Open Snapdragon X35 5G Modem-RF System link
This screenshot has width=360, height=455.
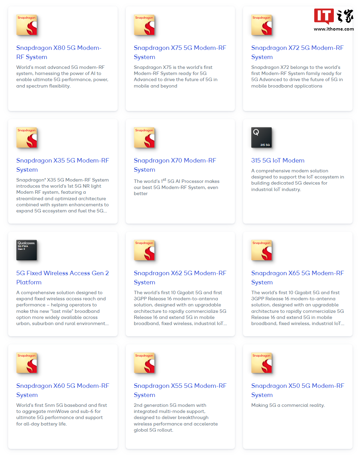[x=63, y=165]
